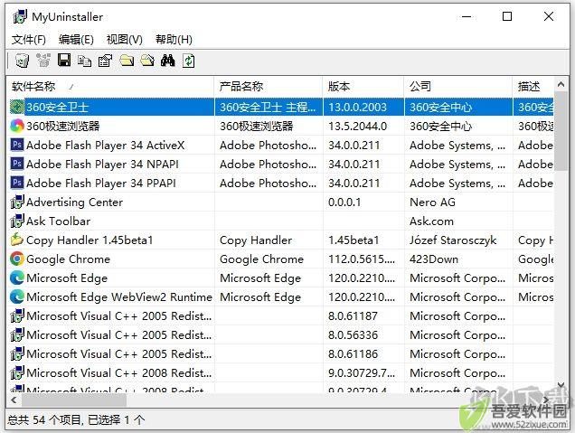Click the Nero AG company cell
Screen dimensions: 575x433
(x=432, y=202)
